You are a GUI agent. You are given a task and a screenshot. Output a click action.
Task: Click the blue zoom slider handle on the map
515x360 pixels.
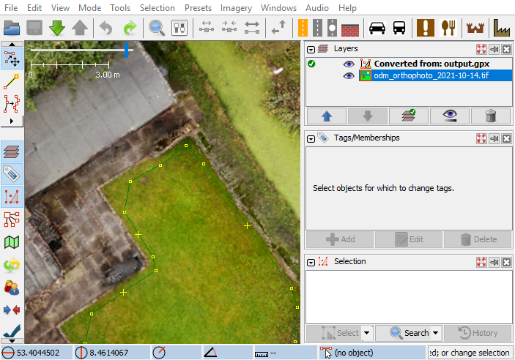127,50
